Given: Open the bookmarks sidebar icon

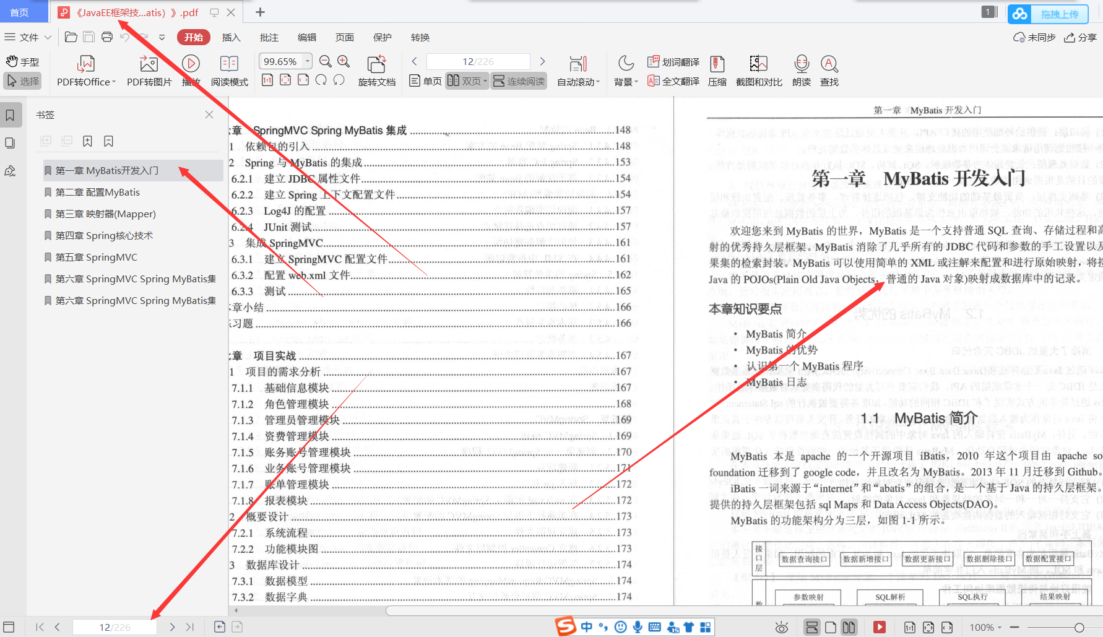Looking at the screenshot, I should point(11,115).
